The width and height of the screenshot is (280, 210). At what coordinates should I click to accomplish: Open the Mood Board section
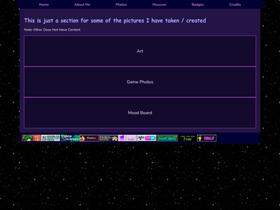pyautogui.click(x=140, y=113)
